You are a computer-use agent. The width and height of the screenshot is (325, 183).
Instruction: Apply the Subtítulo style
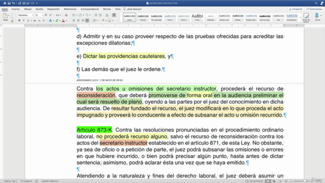pos(211,17)
